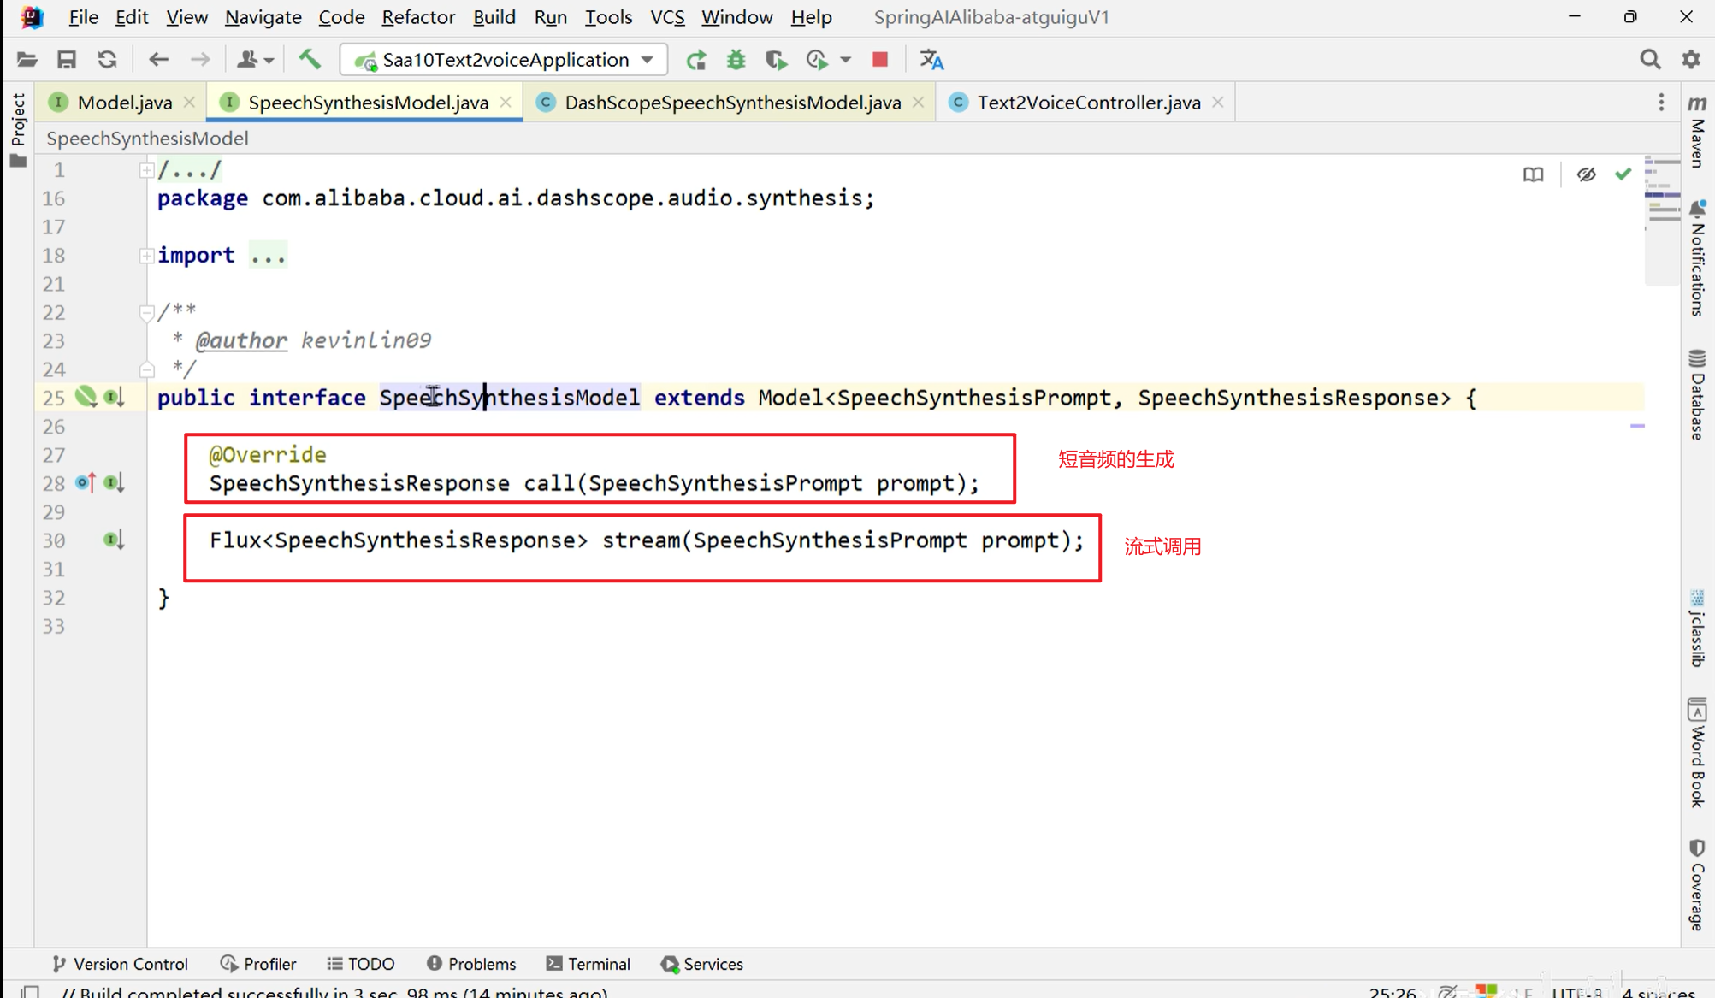Open the Saa10Text2voiceApplication run configuration dropdown
This screenshot has height=998, width=1715.
tap(504, 60)
